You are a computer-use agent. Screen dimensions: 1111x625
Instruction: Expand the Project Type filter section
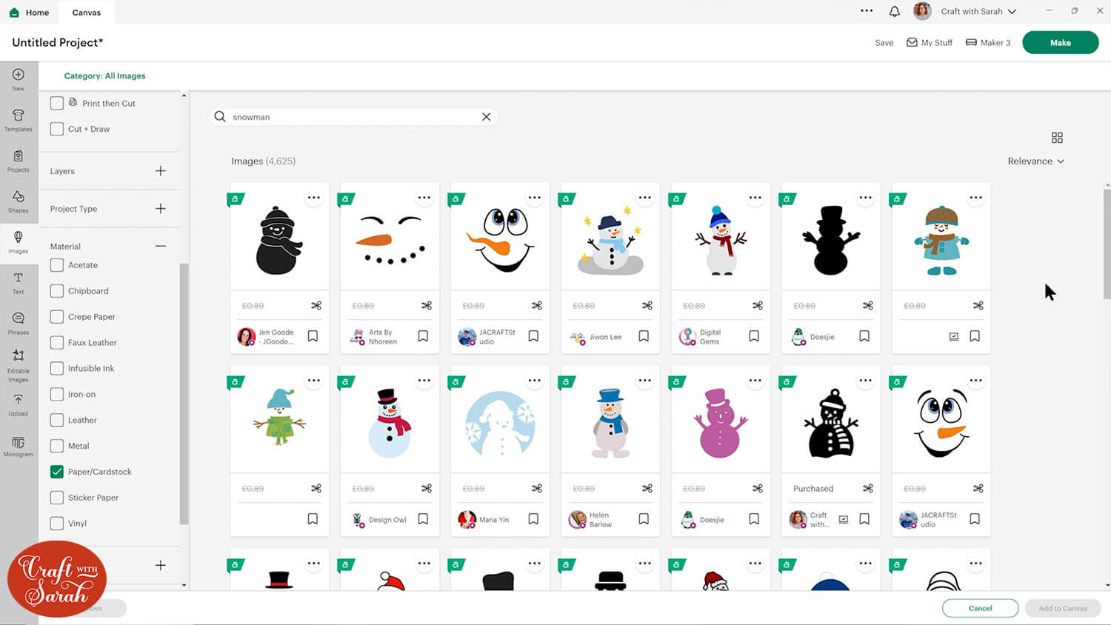tap(161, 209)
